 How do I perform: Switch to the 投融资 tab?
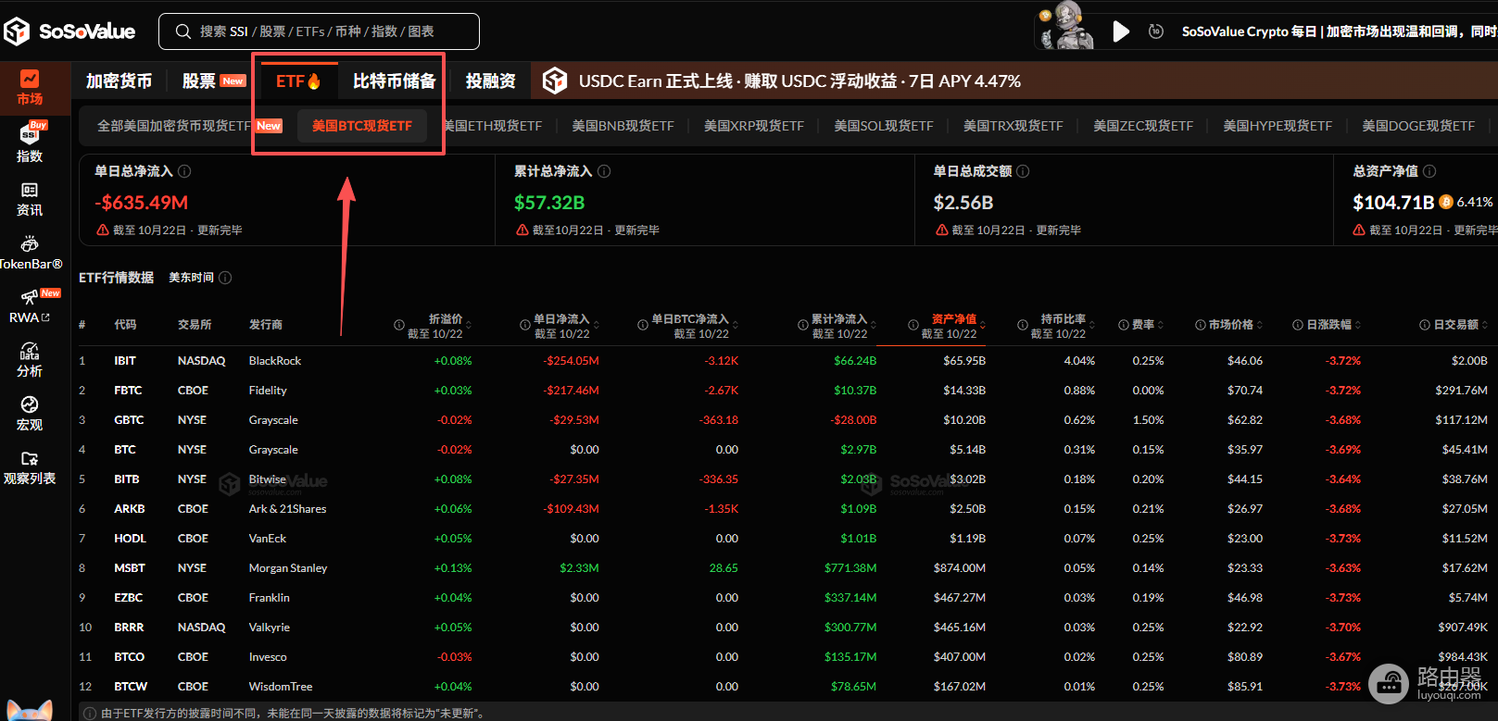[490, 81]
